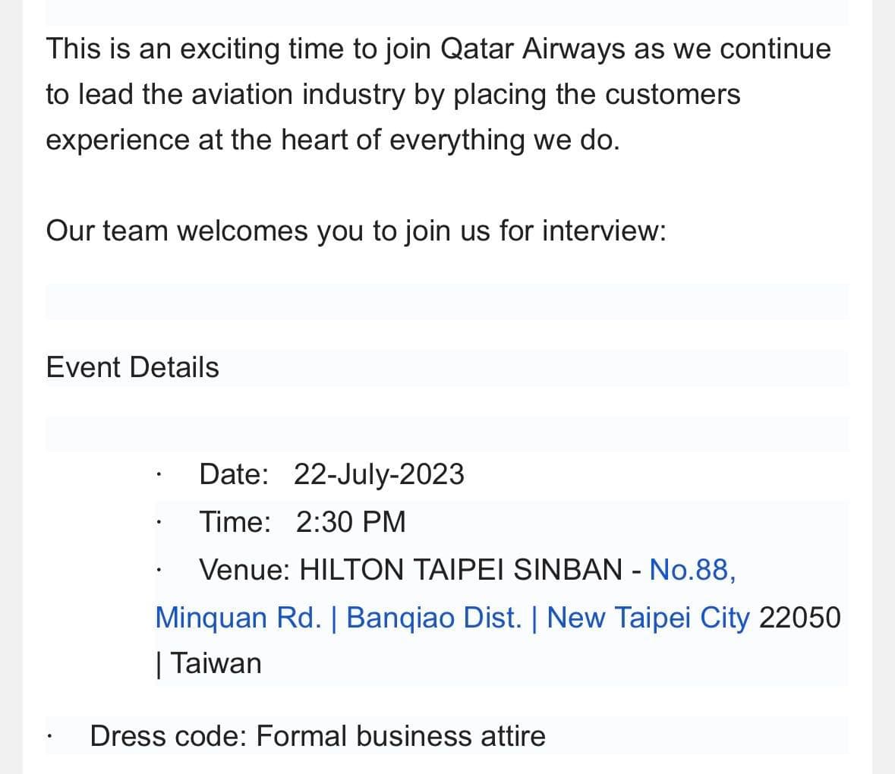Open the Minquan Rd. address link

coord(238,617)
